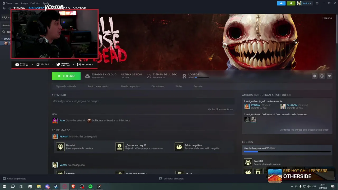Click Vector name in activity feed

(x=63, y=165)
